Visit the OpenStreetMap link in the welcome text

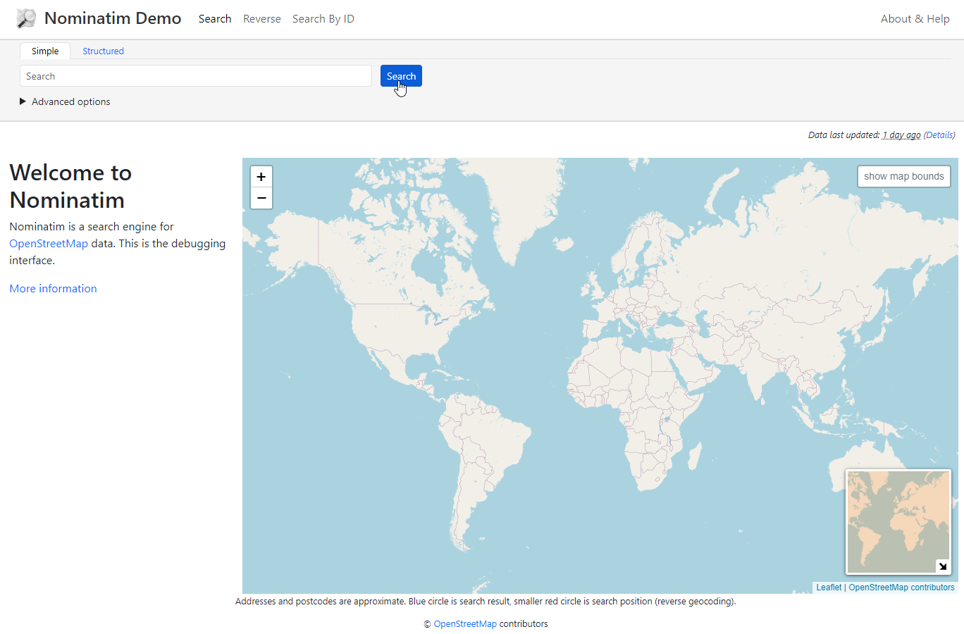click(x=49, y=243)
